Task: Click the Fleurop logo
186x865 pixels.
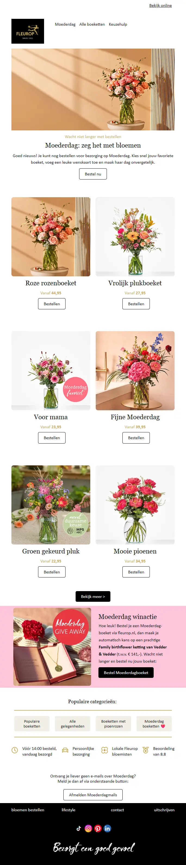Action: pyautogui.click(x=28, y=31)
